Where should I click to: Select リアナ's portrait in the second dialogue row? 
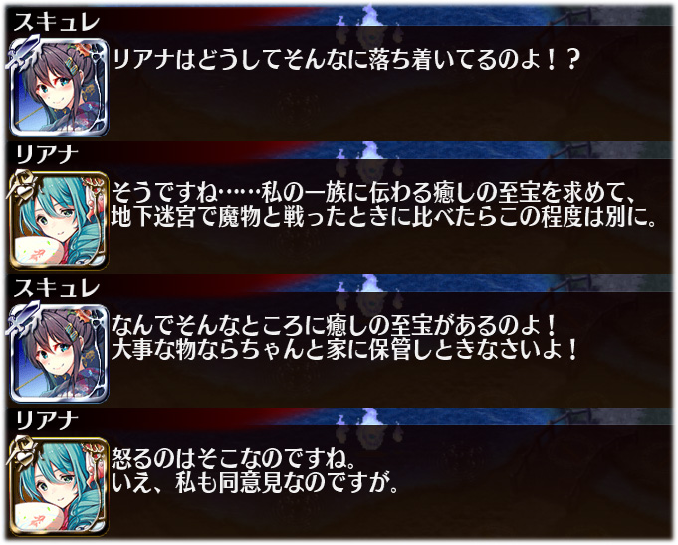click(x=60, y=221)
